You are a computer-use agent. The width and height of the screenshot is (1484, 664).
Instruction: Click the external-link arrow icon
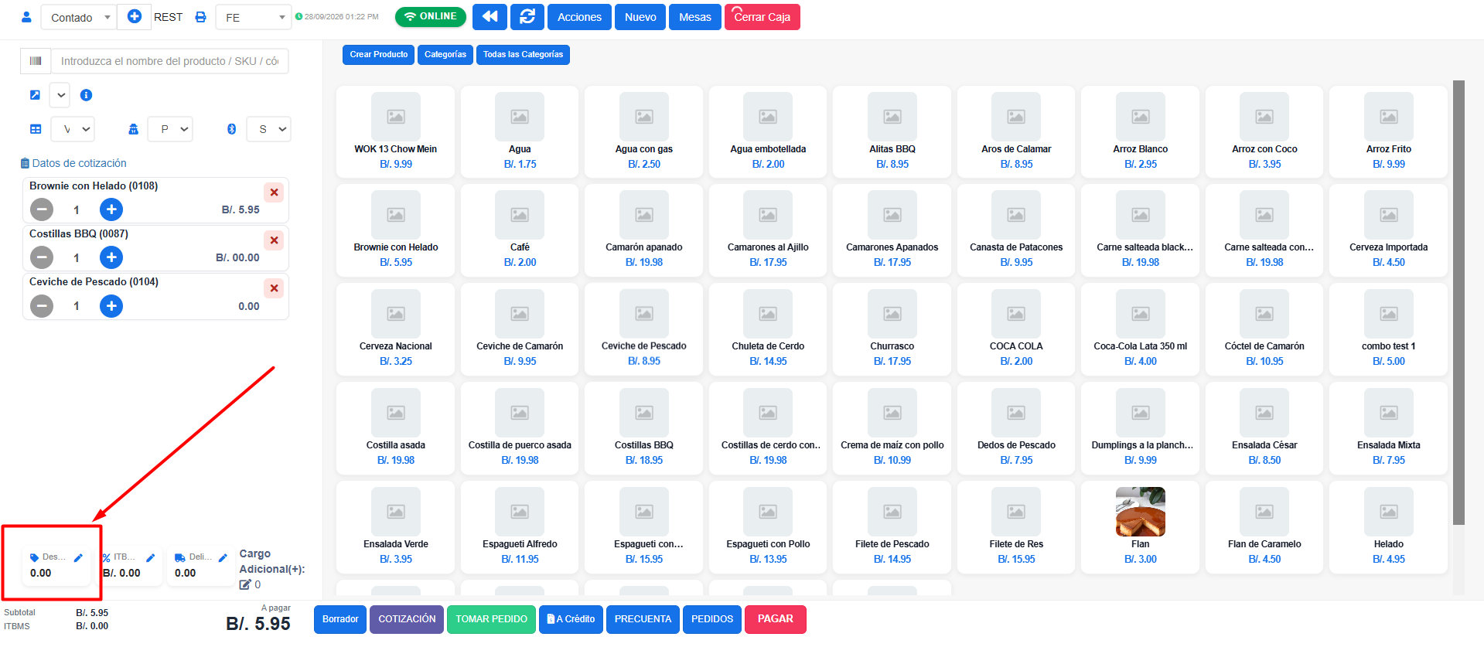tap(35, 95)
